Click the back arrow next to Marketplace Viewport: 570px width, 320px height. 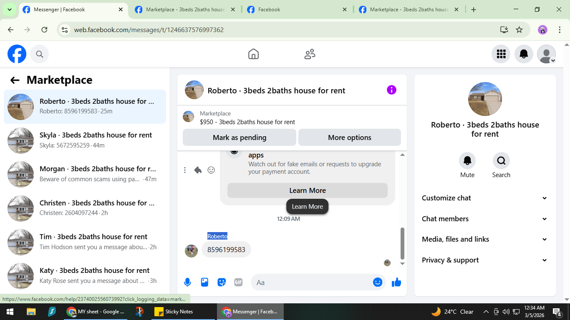click(15, 80)
